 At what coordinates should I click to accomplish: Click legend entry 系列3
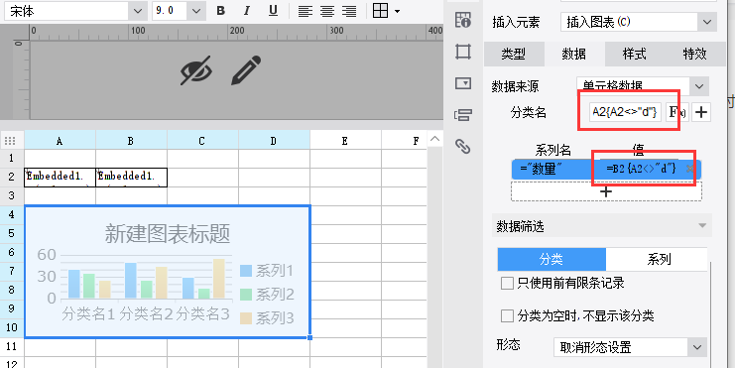tap(267, 318)
